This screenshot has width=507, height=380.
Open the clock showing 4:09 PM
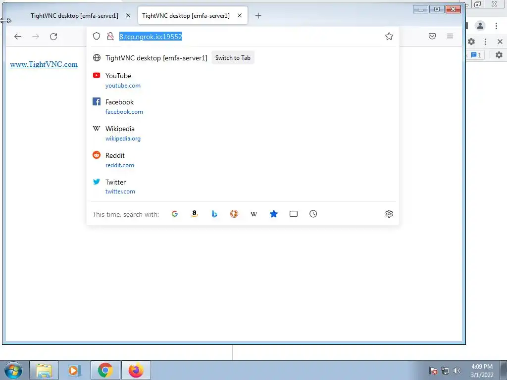coord(482,371)
